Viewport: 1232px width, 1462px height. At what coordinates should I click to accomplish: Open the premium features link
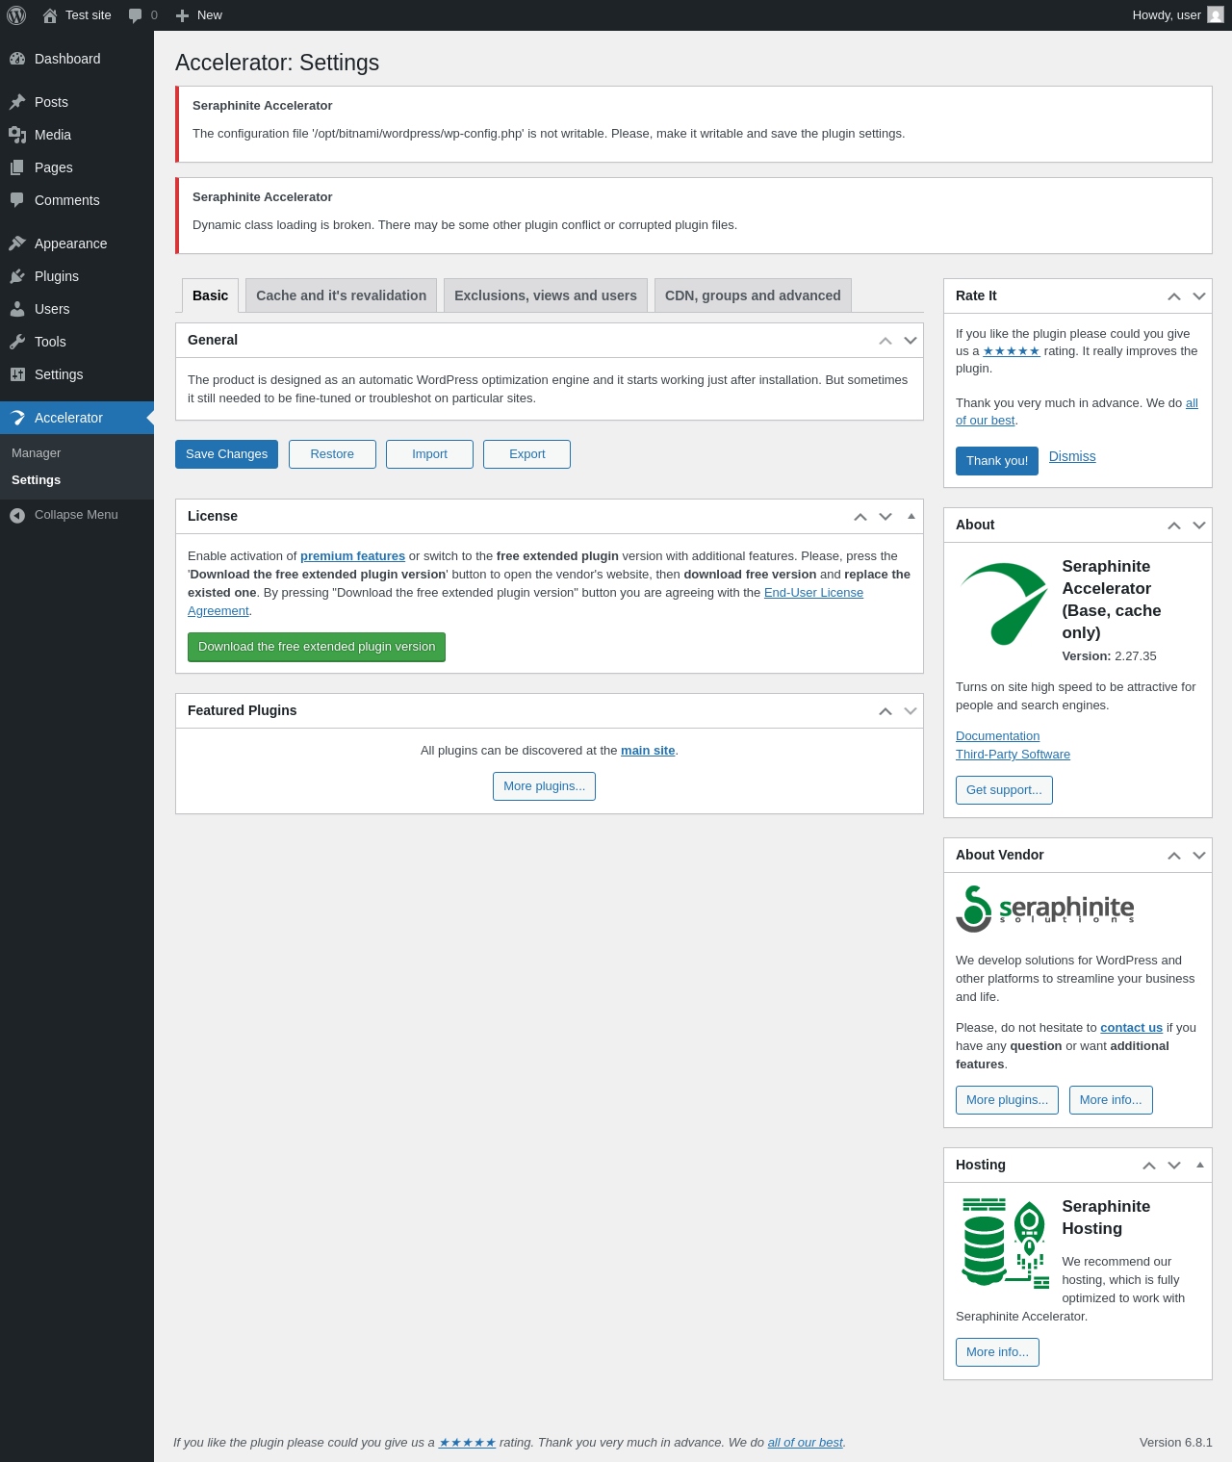point(352,556)
